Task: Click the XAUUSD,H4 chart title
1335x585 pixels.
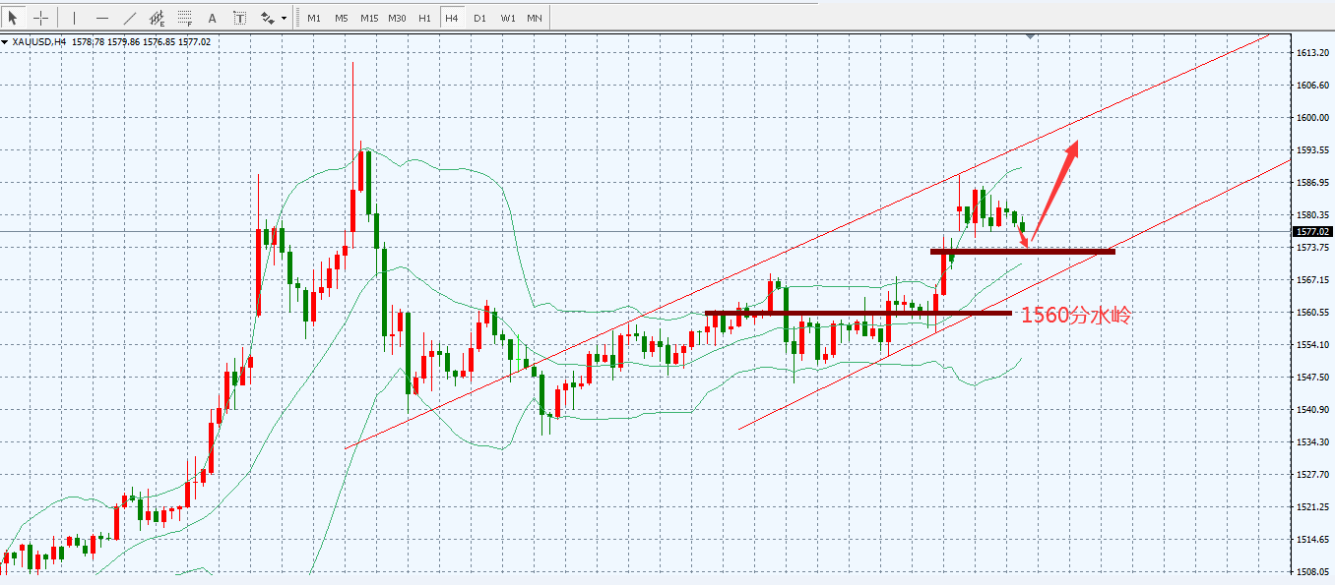Action: pyautogui.click(x=39, y=42)
